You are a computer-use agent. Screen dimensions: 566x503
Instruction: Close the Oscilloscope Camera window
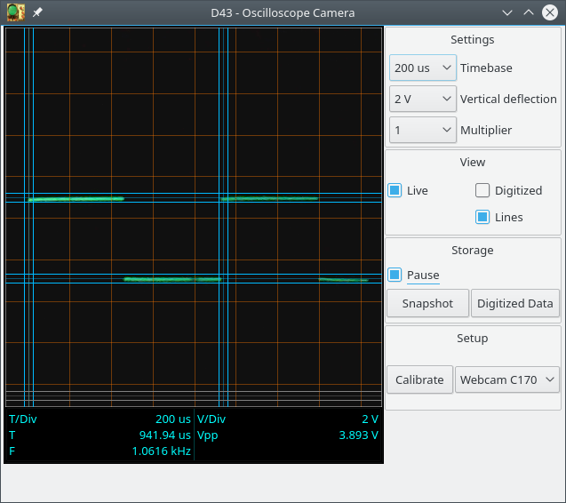[550, 12]
